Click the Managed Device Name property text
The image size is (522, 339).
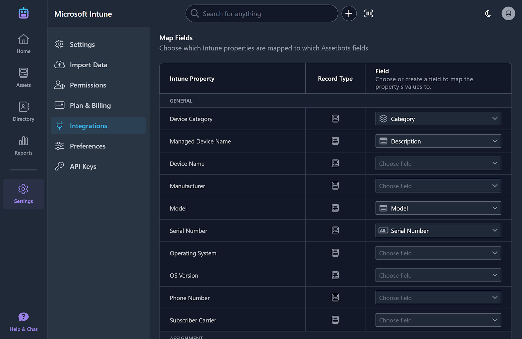(x=200, y=141)
